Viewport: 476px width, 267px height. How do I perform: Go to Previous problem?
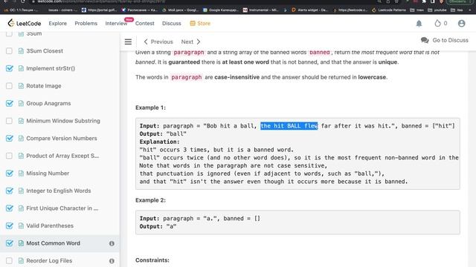coord(158,42)
